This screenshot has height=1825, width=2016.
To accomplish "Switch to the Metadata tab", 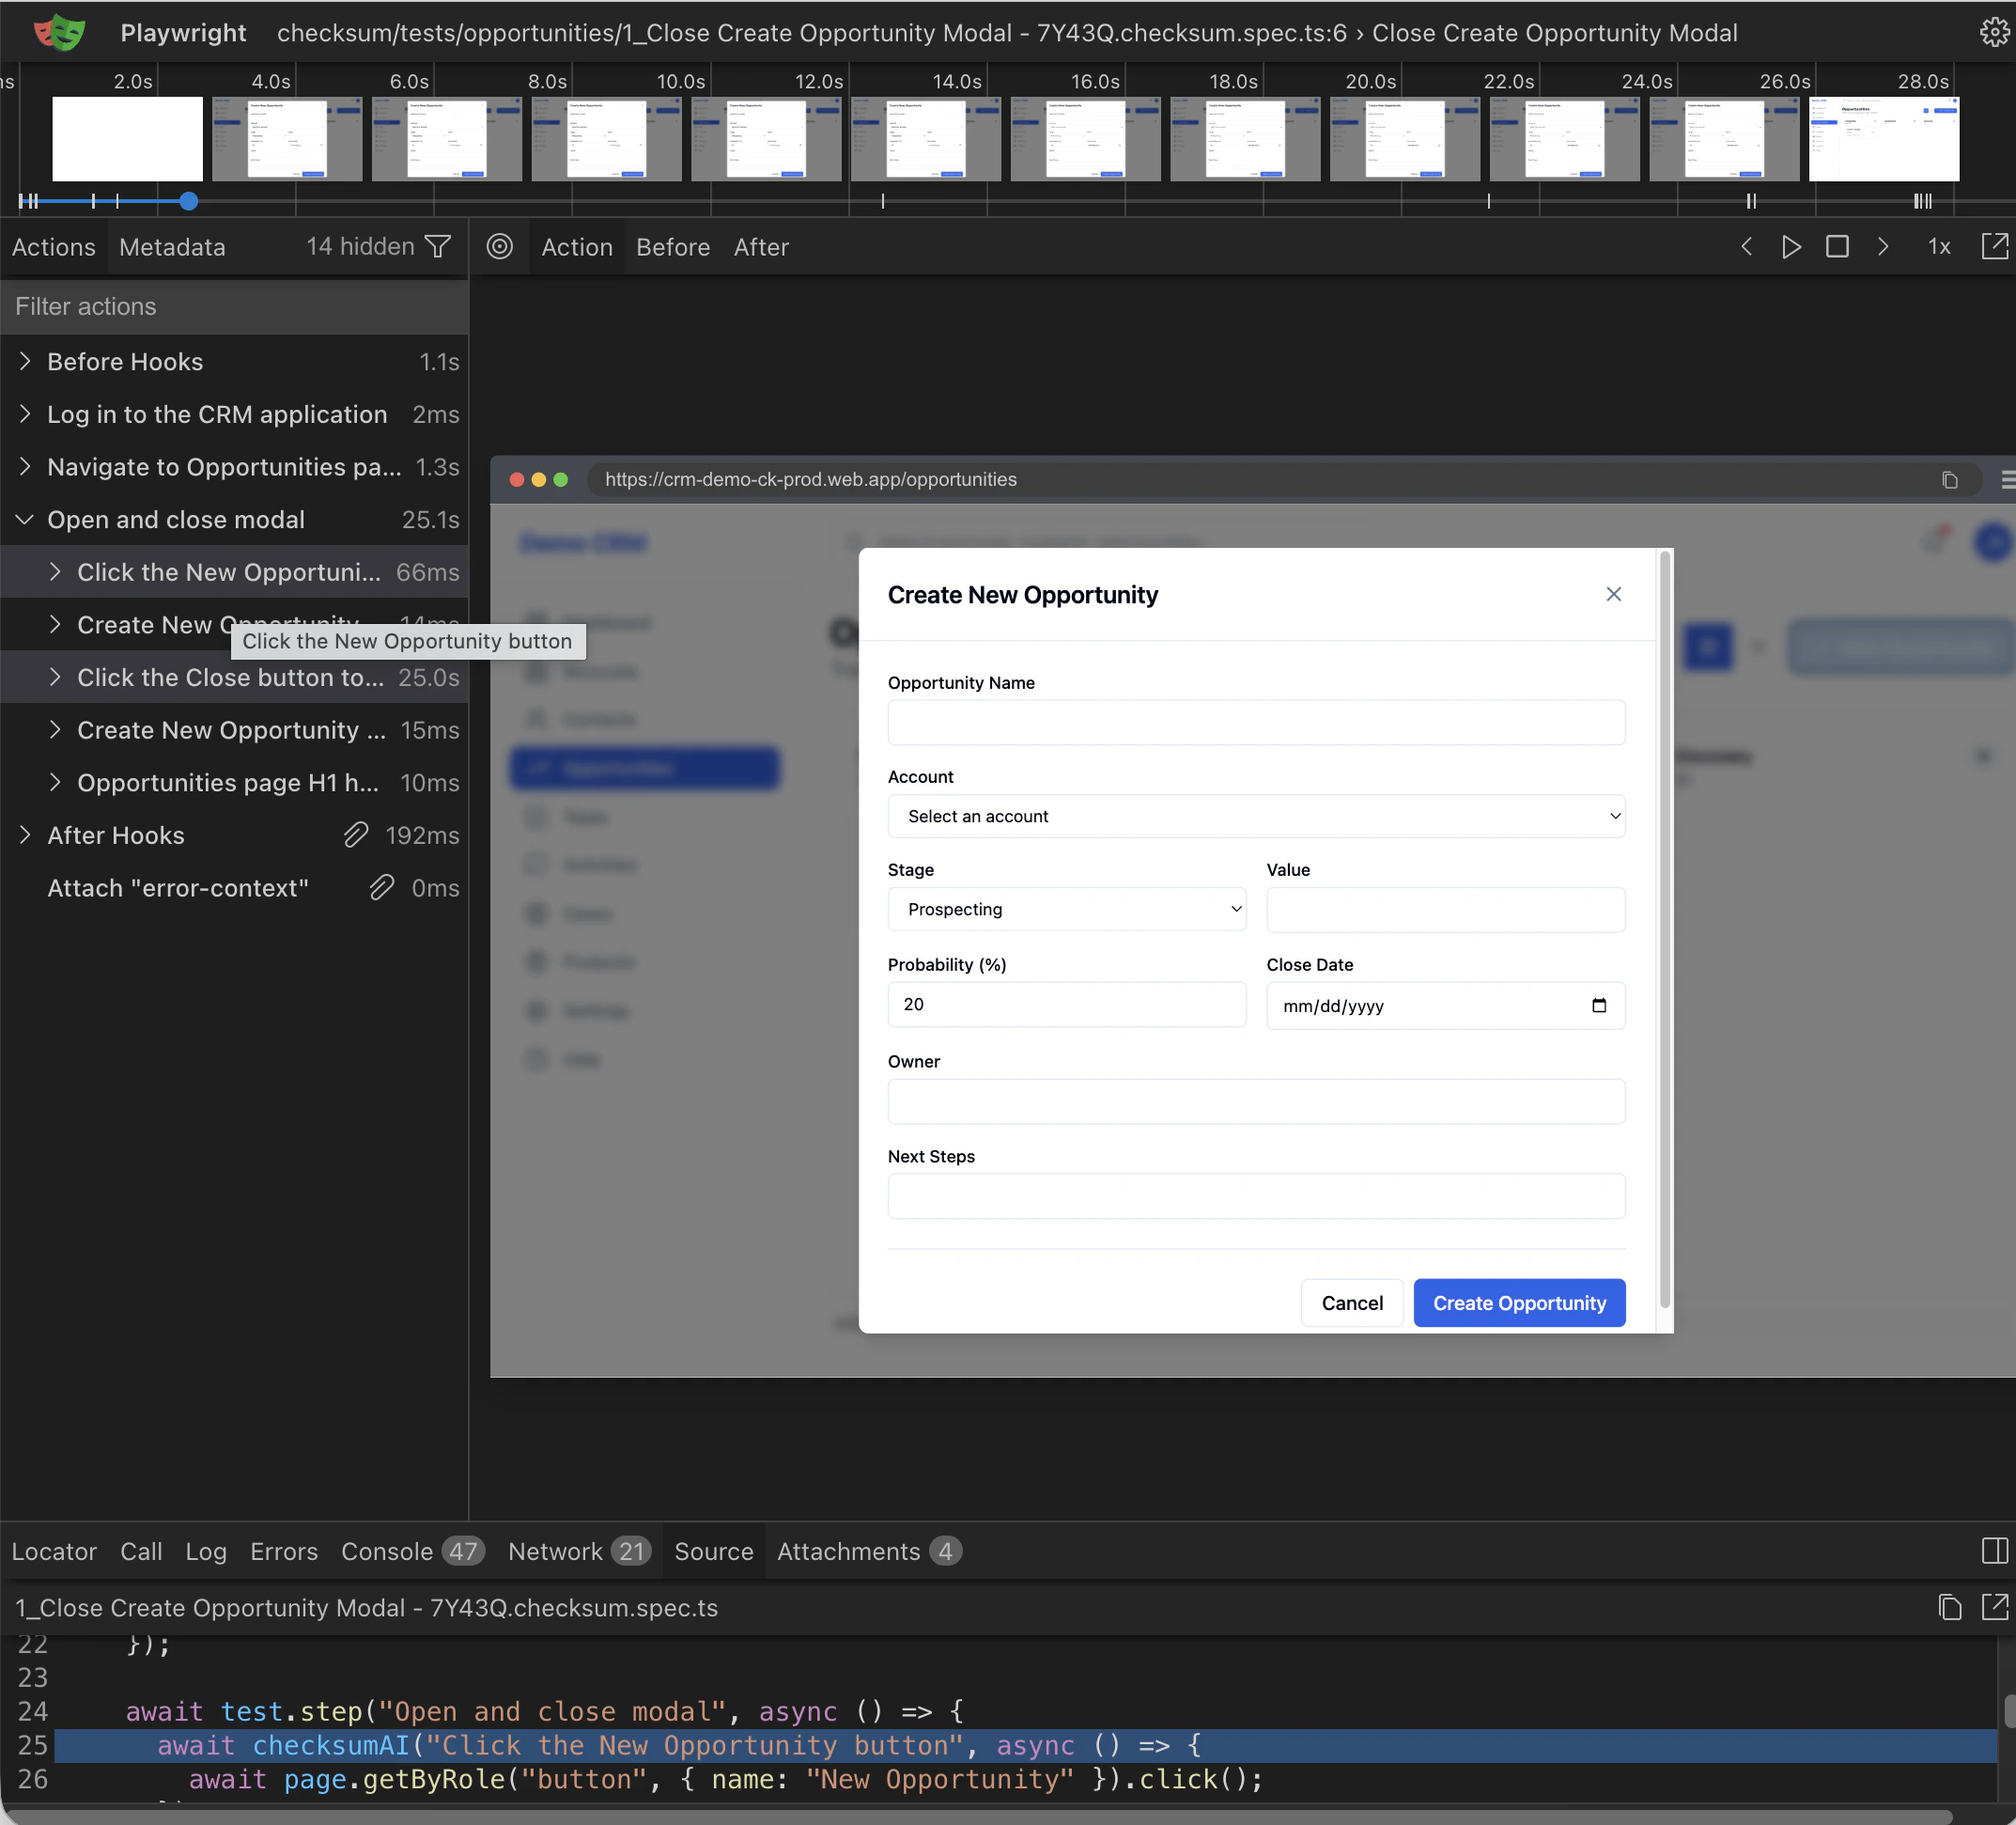I will pyautogui.click(x=172, y=247).
